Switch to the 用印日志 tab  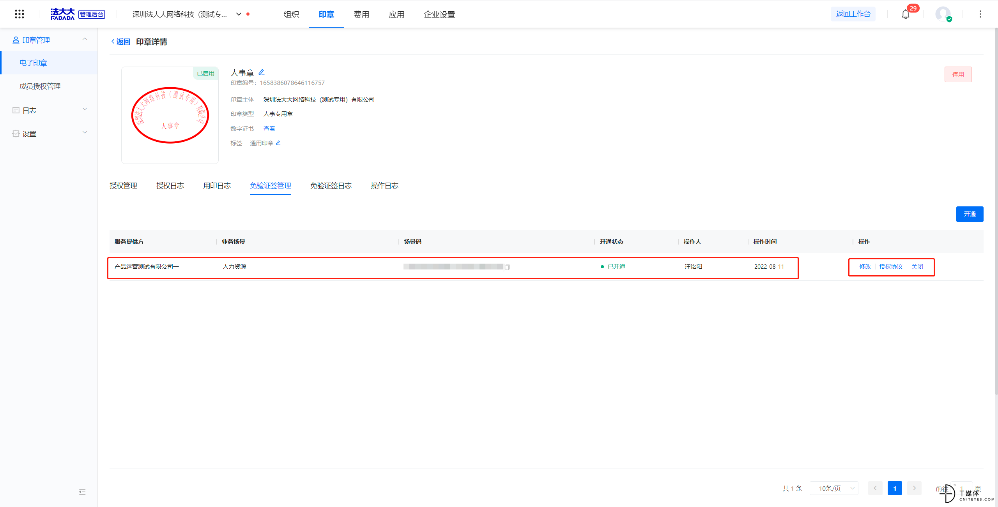coord(217,186)
